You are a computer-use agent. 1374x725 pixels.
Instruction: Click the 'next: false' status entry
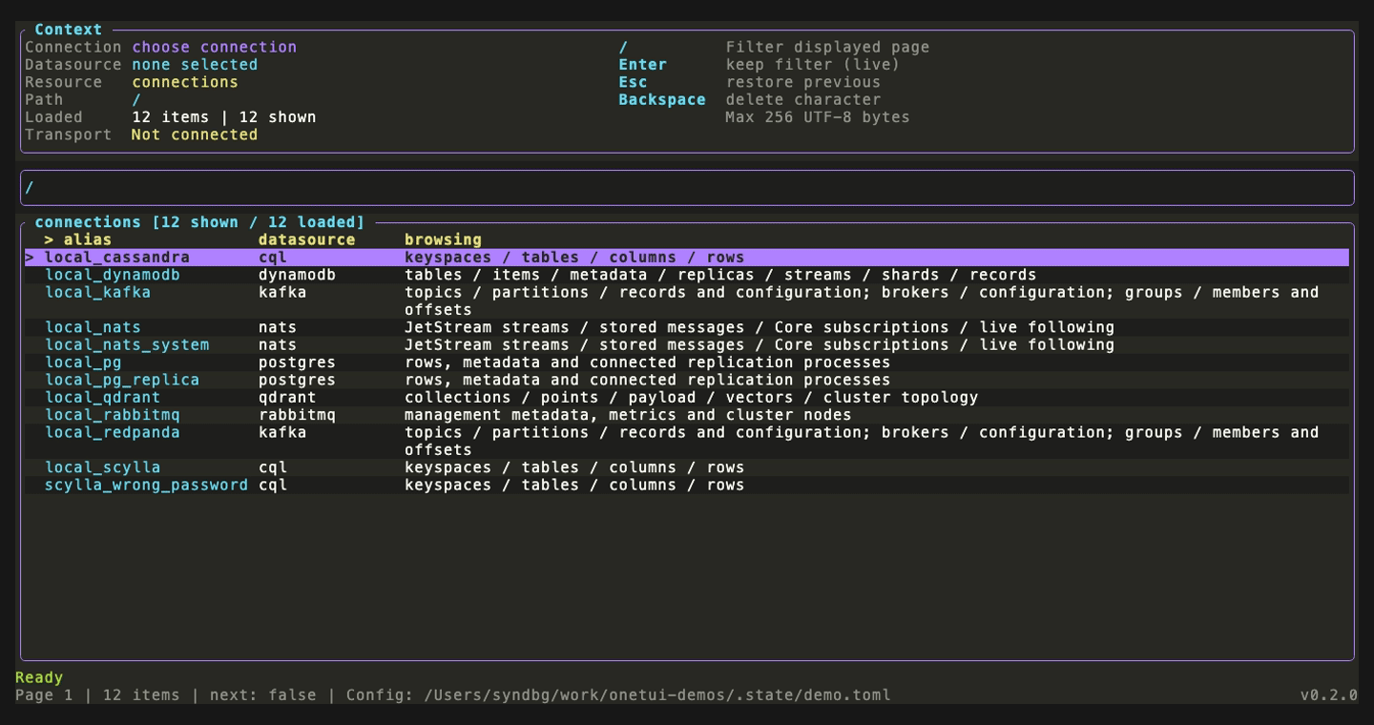pos(262,694)
